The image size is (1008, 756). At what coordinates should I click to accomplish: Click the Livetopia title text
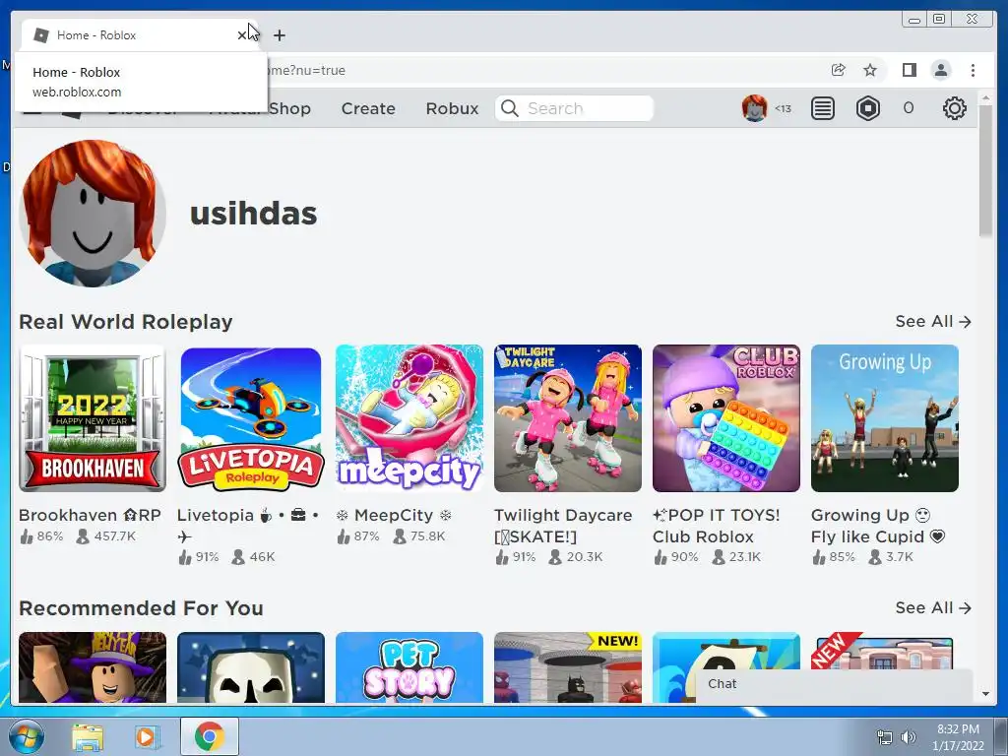click(249, 526)
